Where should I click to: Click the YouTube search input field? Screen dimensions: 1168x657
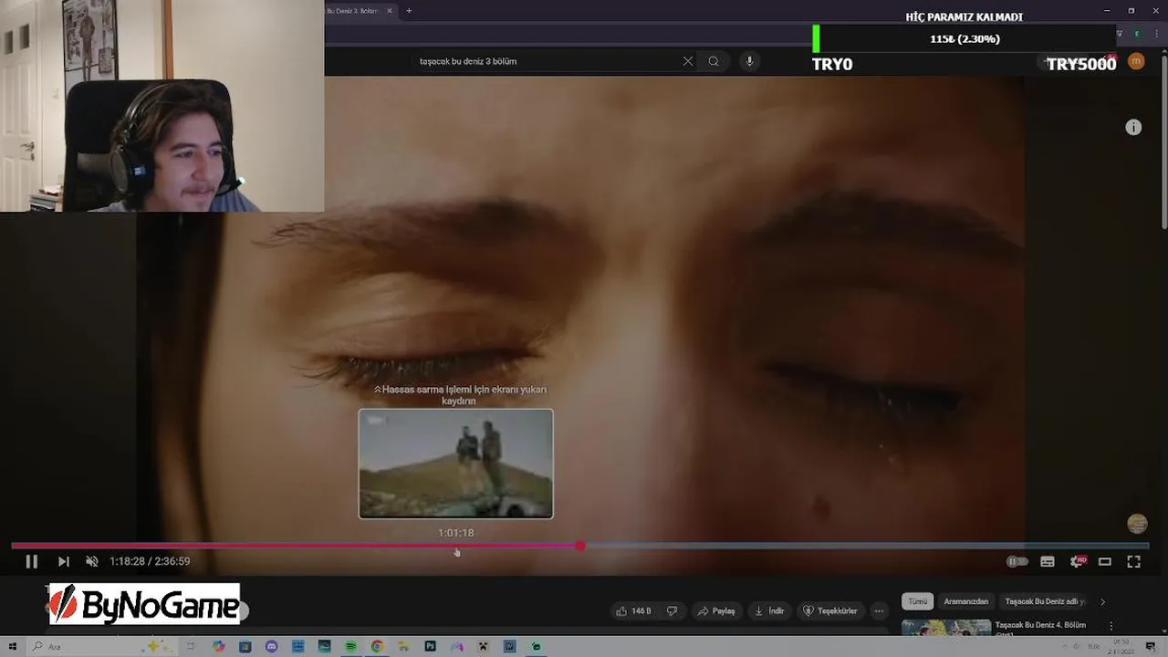(x=547, y=61)
